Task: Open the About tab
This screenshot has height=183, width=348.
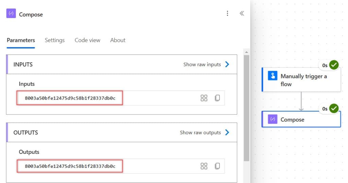Action: coord(118,40)
